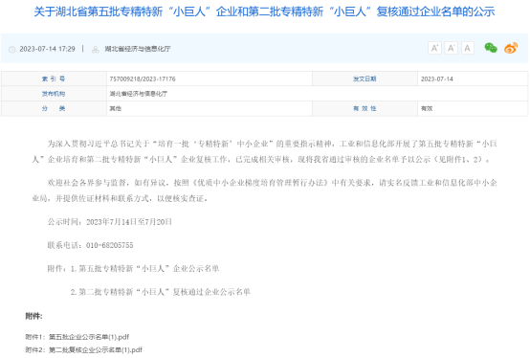
Task: Click the 发文日期 label cell
Action: pyautogui.click(x=364, y=78)
